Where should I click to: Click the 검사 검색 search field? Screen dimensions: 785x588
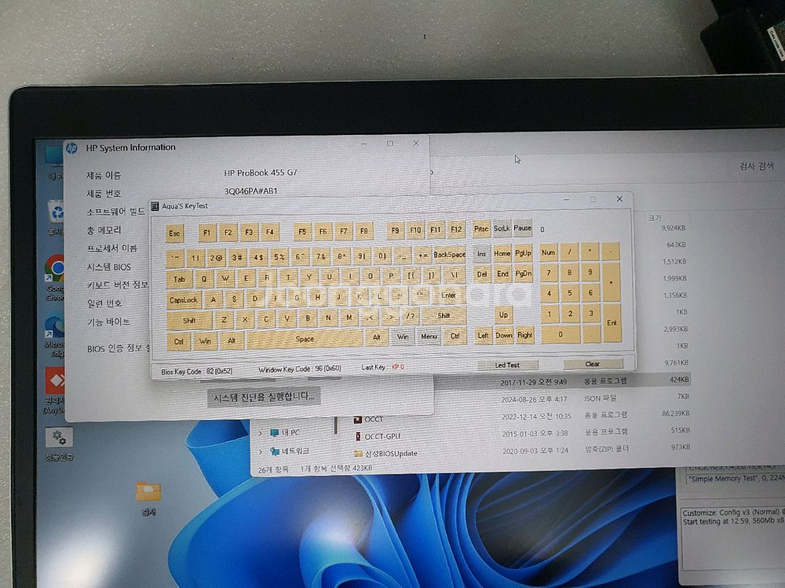click(x=755, y=166)
